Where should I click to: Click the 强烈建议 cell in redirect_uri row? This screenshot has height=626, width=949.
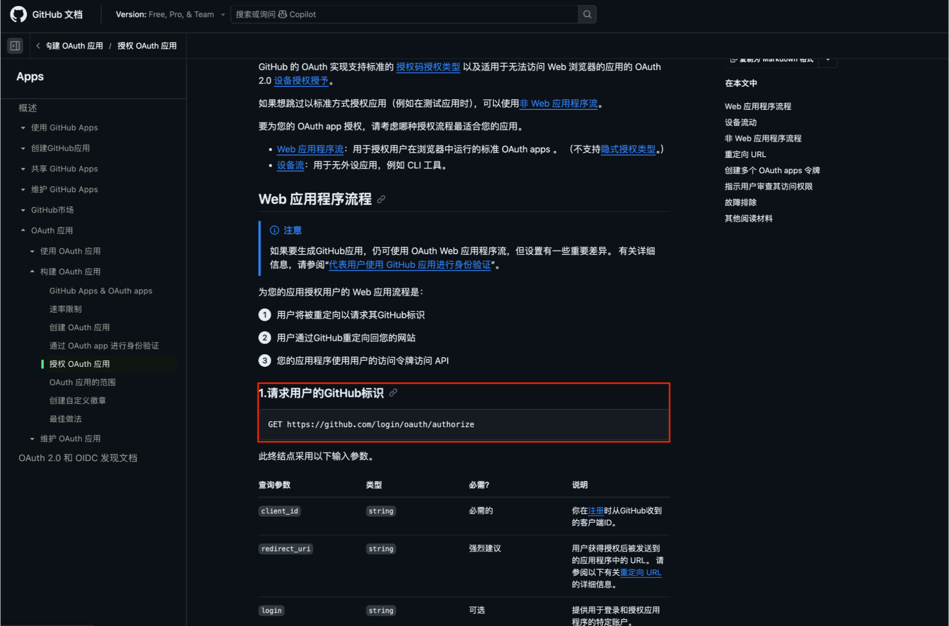[x=485, y=549]
